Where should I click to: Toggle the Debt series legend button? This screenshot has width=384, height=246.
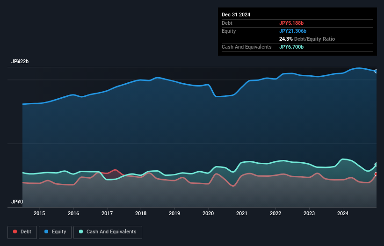22,232
